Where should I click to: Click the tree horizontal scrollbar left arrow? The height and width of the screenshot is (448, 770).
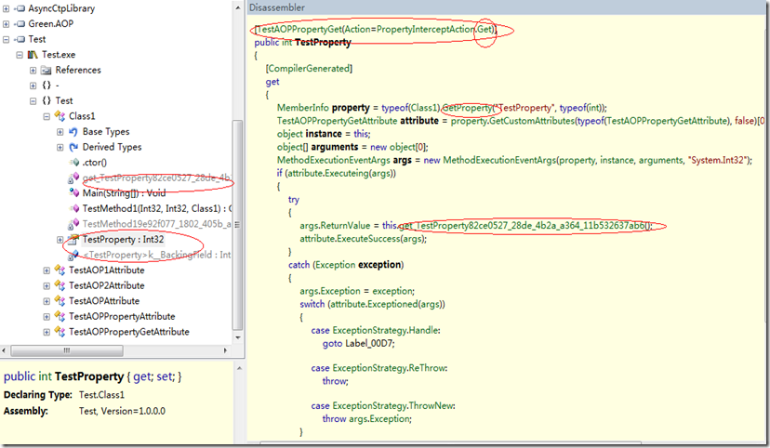[4, 350]
